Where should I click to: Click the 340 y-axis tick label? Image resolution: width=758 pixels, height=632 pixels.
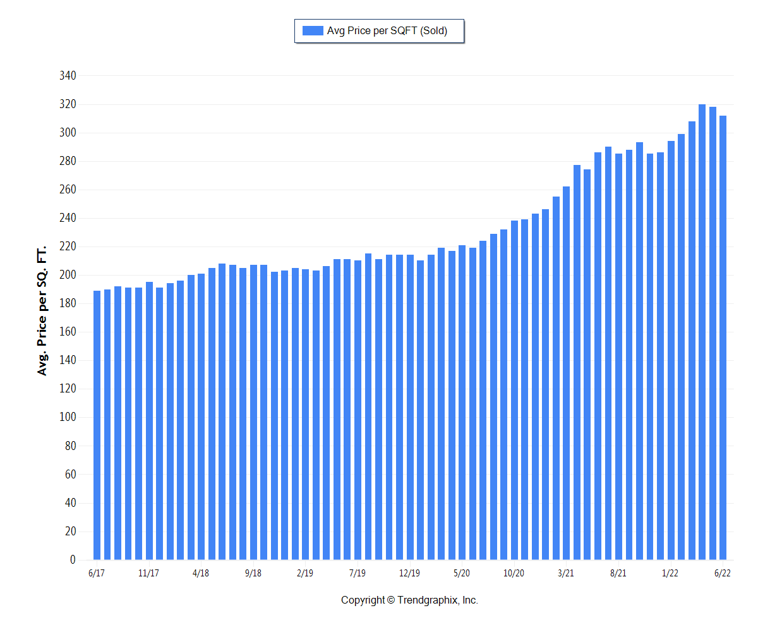[x=67, y=76]
